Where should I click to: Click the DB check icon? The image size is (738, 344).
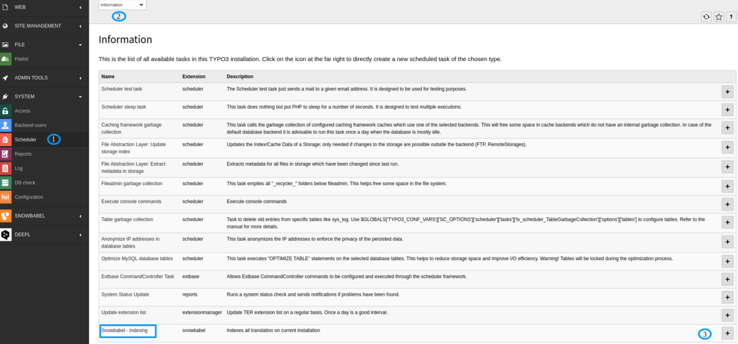pyautogui.click(x=5, y=182)
